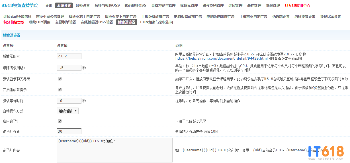Switch to 提现比率设置 sub-tab

(x=331, y=16)
